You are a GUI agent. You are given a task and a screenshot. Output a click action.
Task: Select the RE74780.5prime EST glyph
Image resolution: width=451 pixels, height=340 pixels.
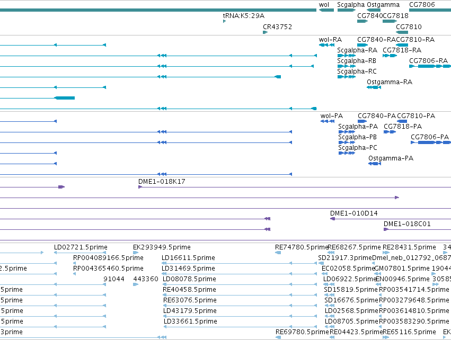(x=278, y=253)
